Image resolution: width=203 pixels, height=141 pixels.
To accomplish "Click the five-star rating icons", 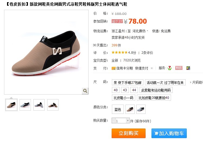I will click(120, 52).
